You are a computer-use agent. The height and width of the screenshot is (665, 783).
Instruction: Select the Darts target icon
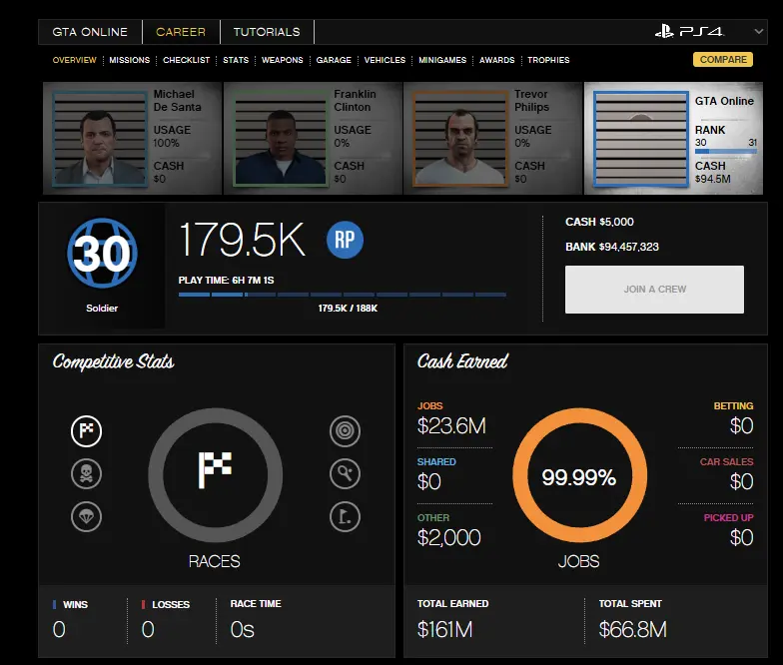[x=345, y=431]
